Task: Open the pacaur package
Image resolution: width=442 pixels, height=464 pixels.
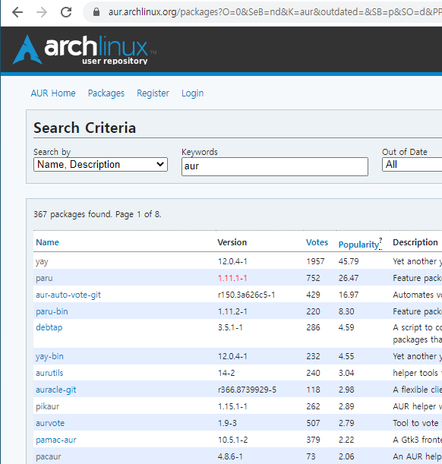Action: tap(48, 456)
